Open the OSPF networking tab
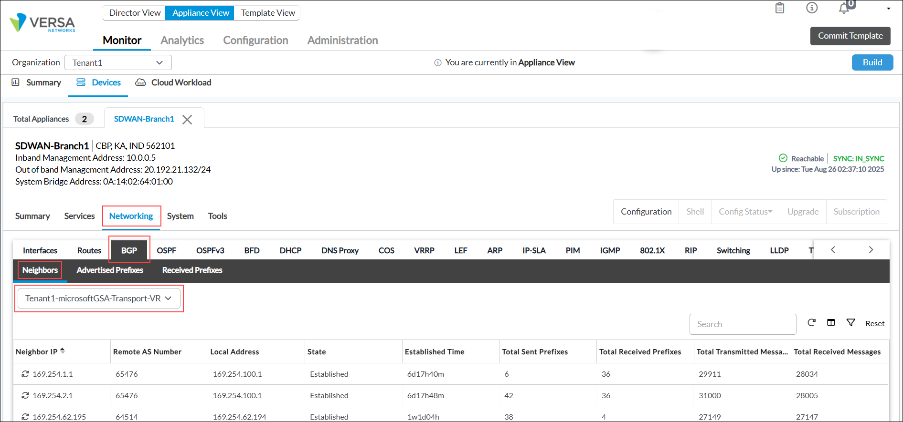Screen dimensions: 903x422 pos(166,251)
